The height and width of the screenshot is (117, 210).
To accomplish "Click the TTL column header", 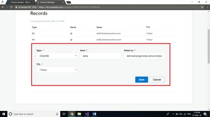I will [x=148, y=27].
